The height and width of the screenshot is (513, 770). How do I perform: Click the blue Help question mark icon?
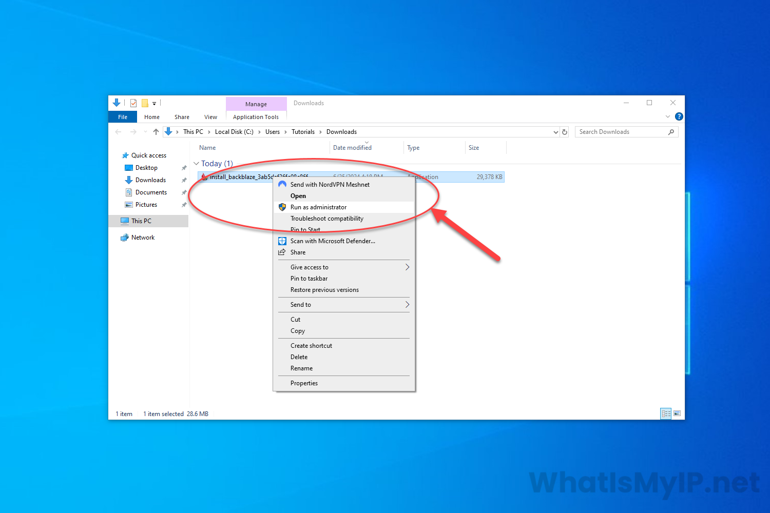679,116
